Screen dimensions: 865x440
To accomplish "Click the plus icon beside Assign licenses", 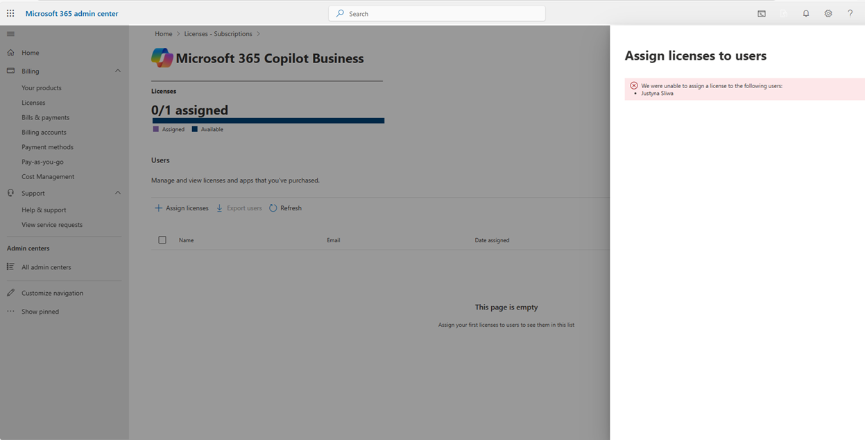I will pos(158,208).
